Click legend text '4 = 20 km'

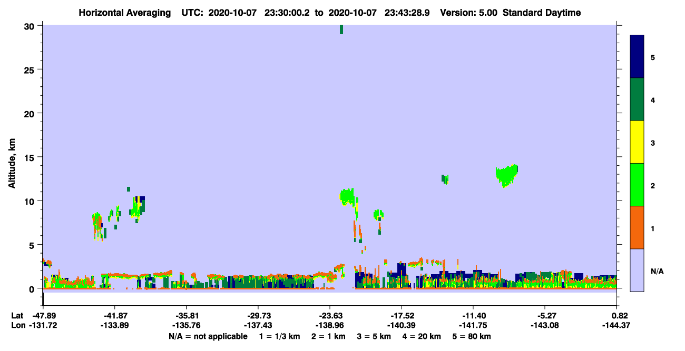[423, 336]
